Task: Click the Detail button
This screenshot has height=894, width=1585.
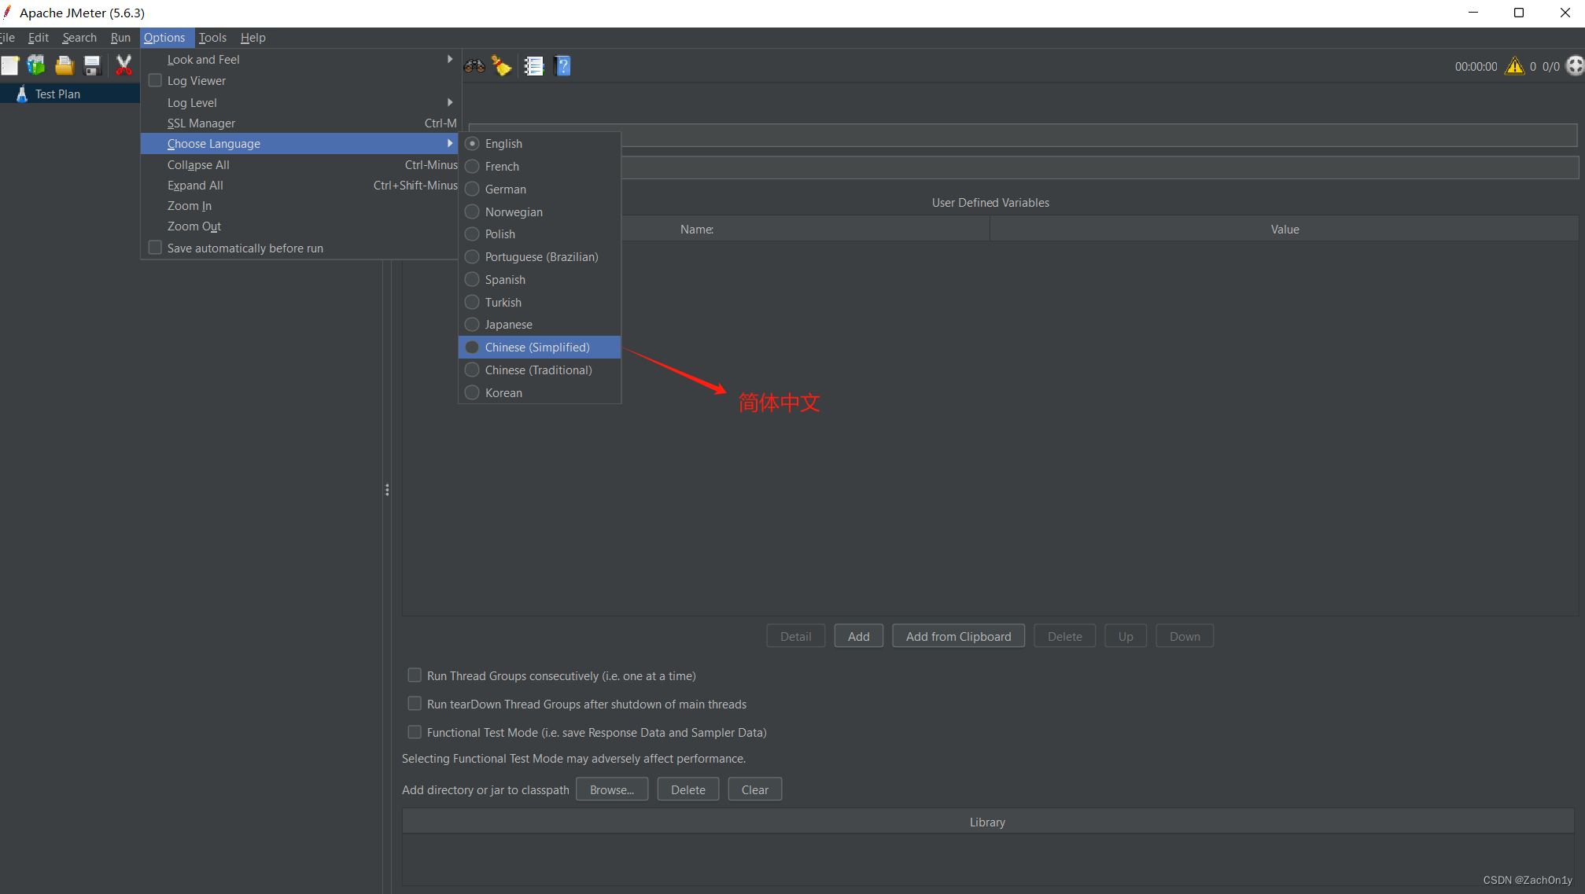Action: (796, 636)
